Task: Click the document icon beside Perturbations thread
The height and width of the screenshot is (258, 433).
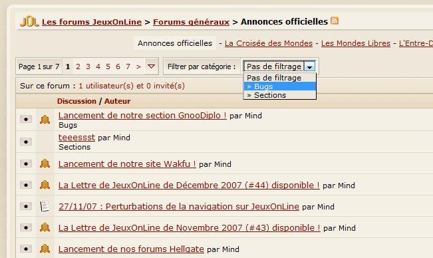Action: click(45, 206)
